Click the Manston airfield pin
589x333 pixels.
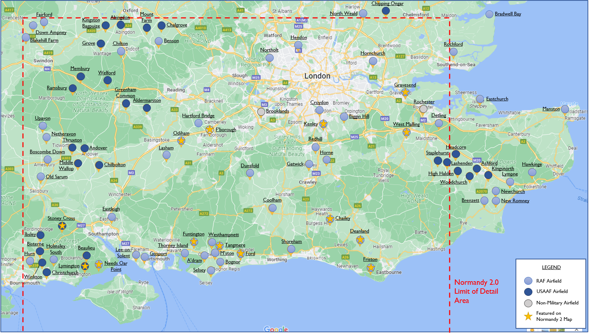[x=565, y=109]
